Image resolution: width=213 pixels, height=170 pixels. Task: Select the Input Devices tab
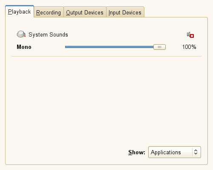[x=125, y=12]
